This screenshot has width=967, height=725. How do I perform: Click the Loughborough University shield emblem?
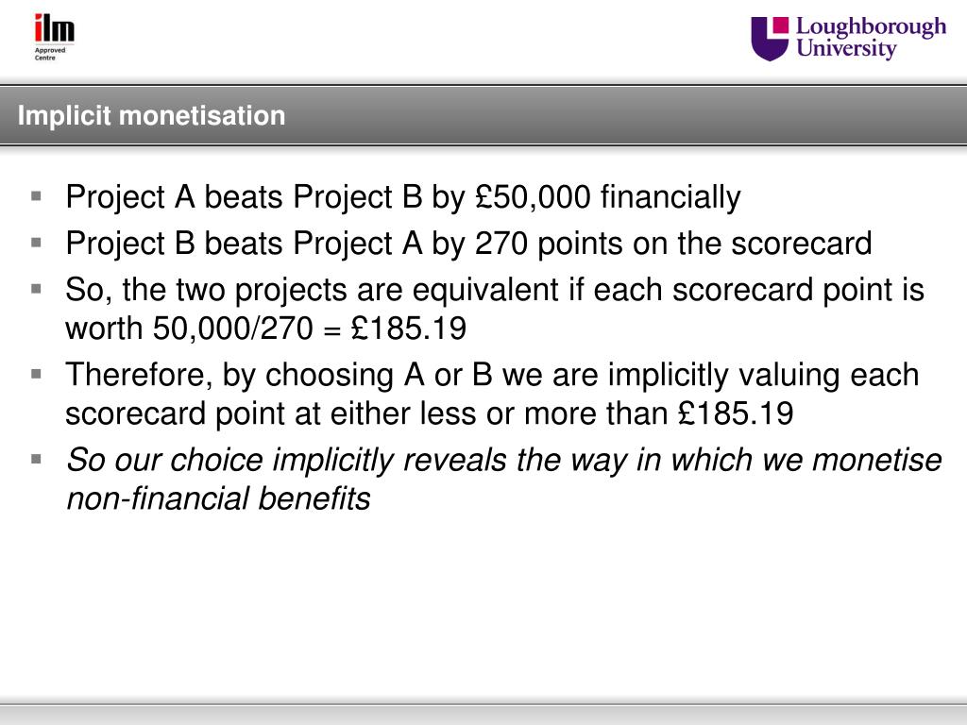pyautogui.click(x=769, y=38)
